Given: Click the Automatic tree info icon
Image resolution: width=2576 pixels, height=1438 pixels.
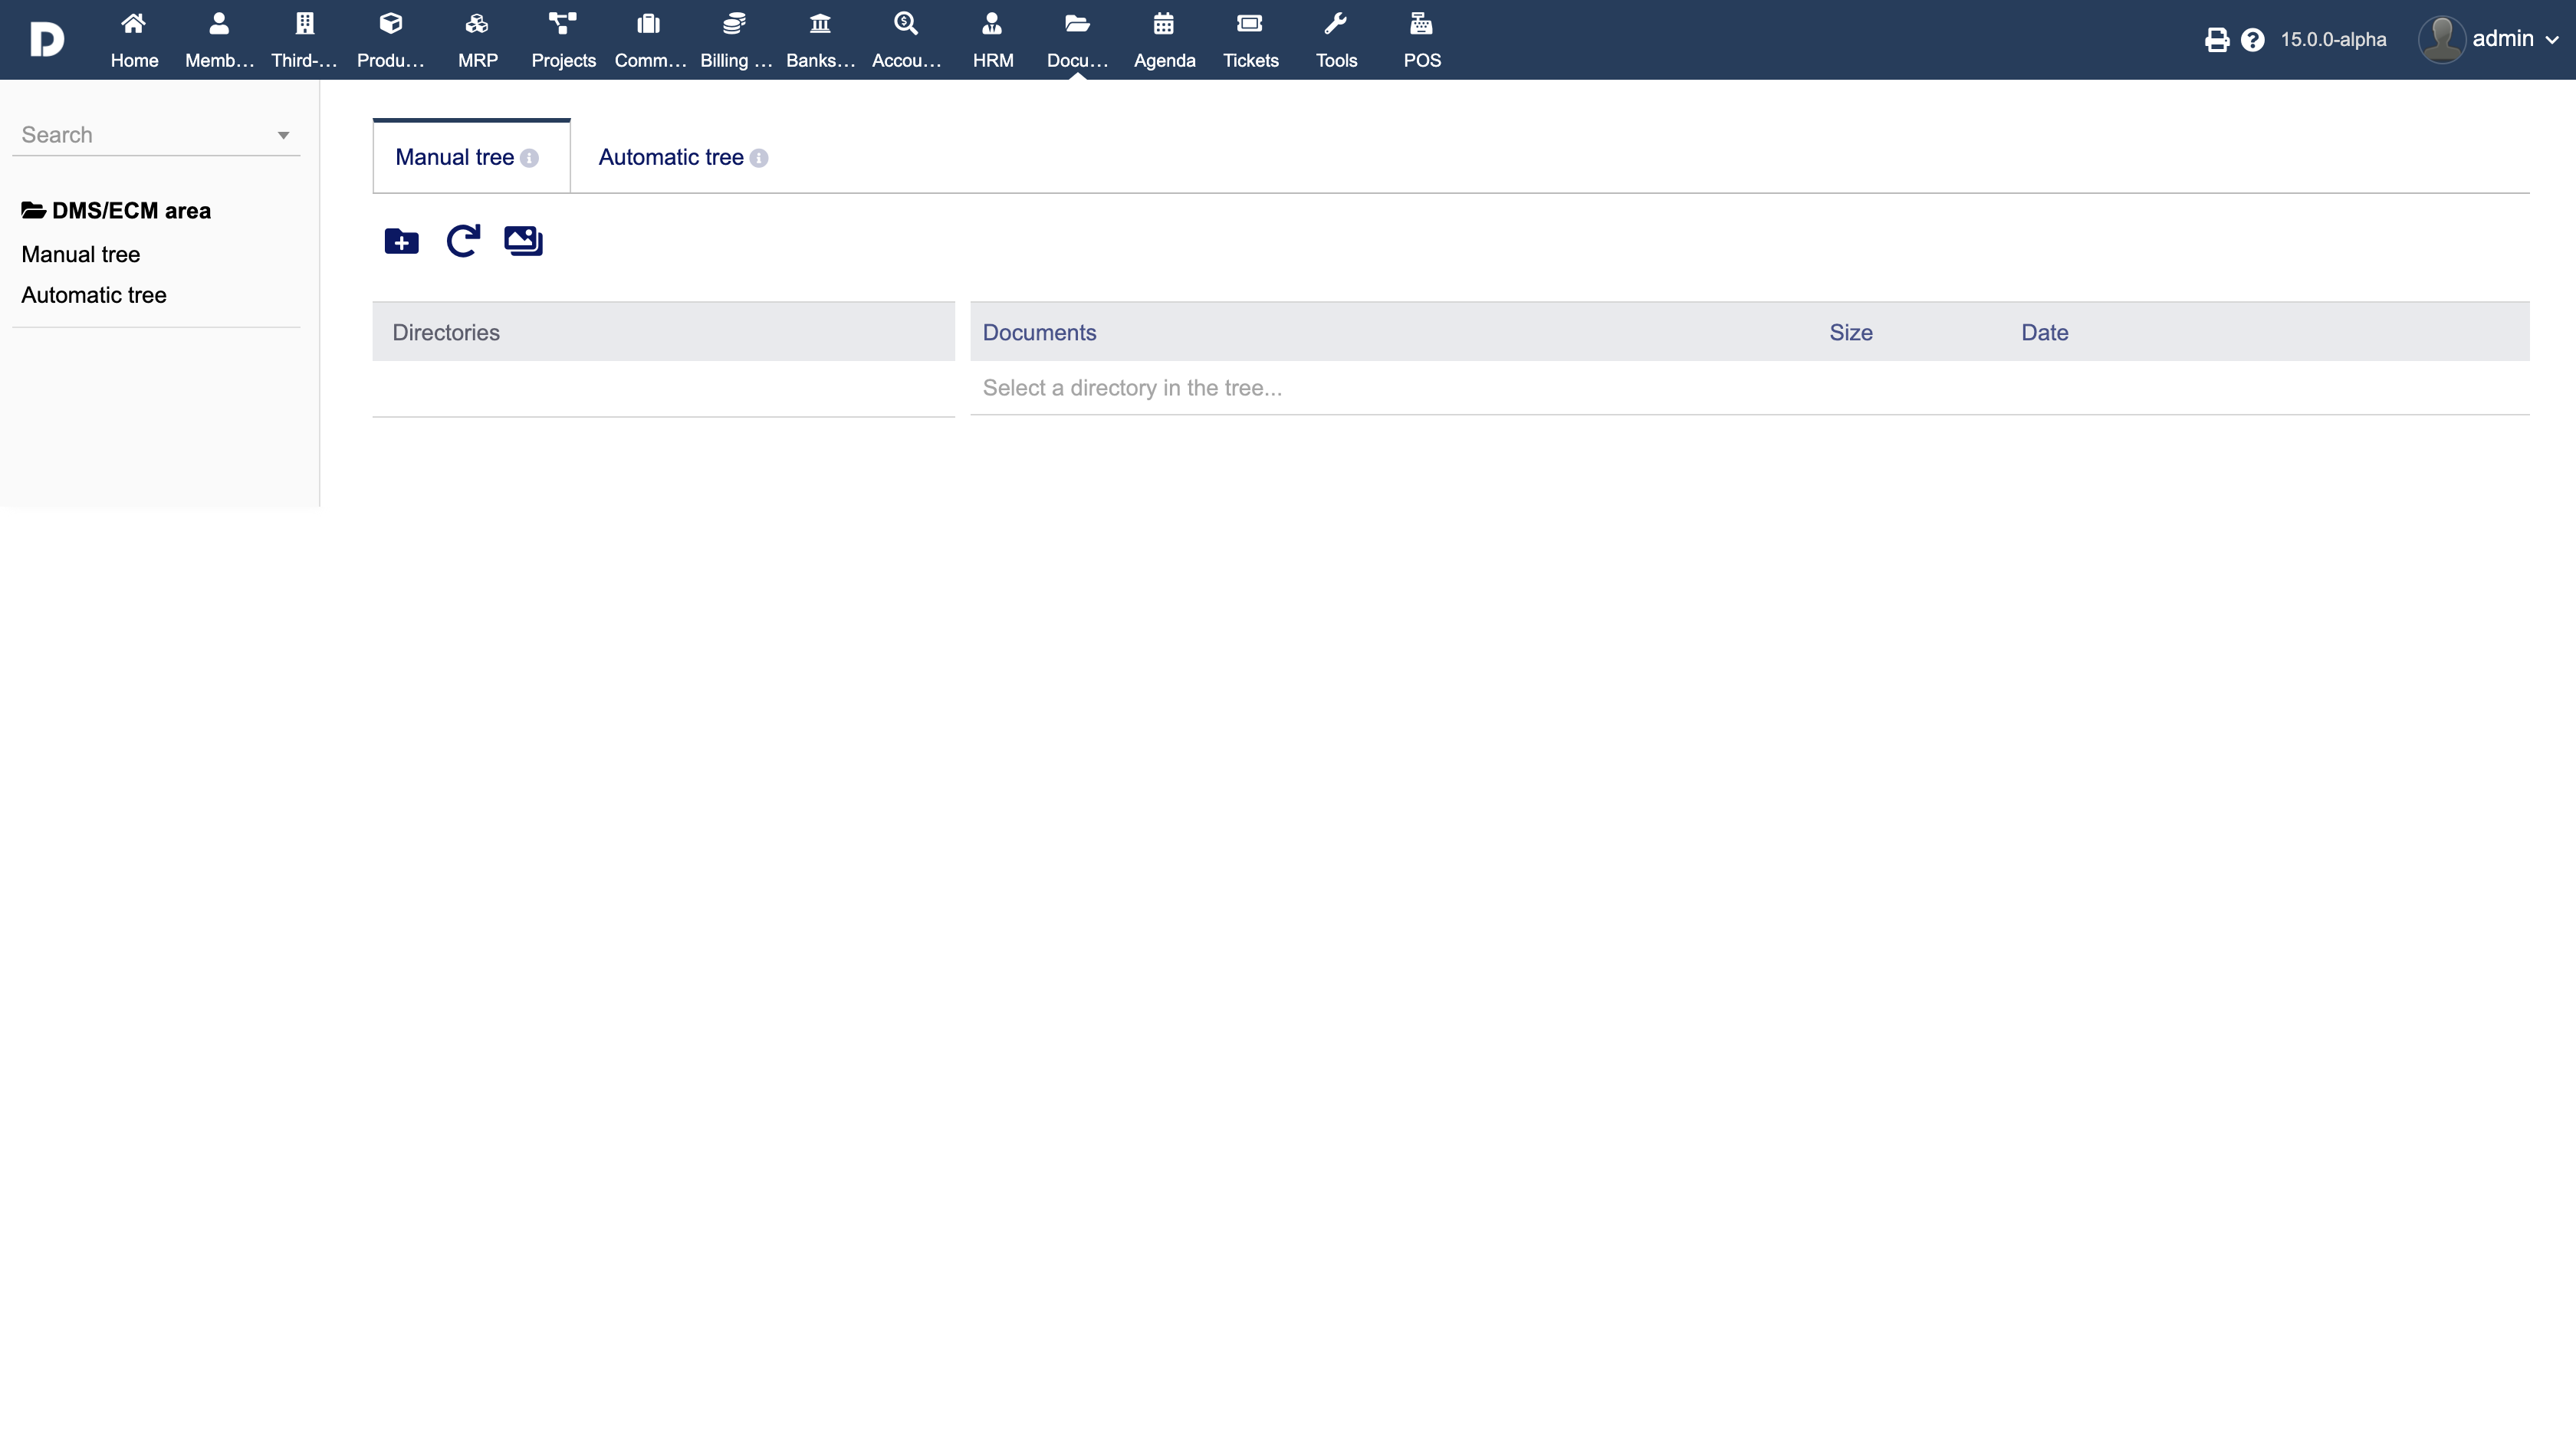Looking at the screenshot, I should point(759,158).
